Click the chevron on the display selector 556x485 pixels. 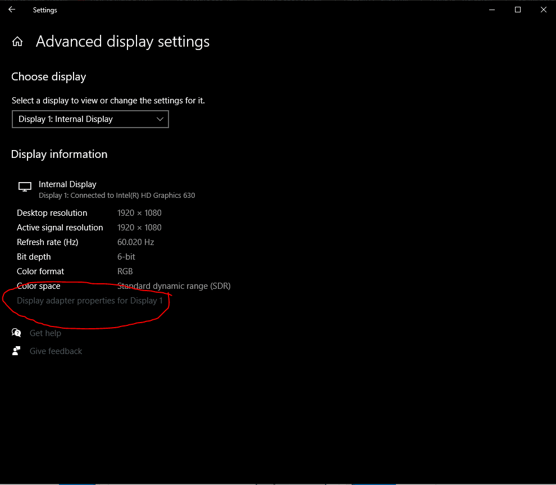pos(160,119)
